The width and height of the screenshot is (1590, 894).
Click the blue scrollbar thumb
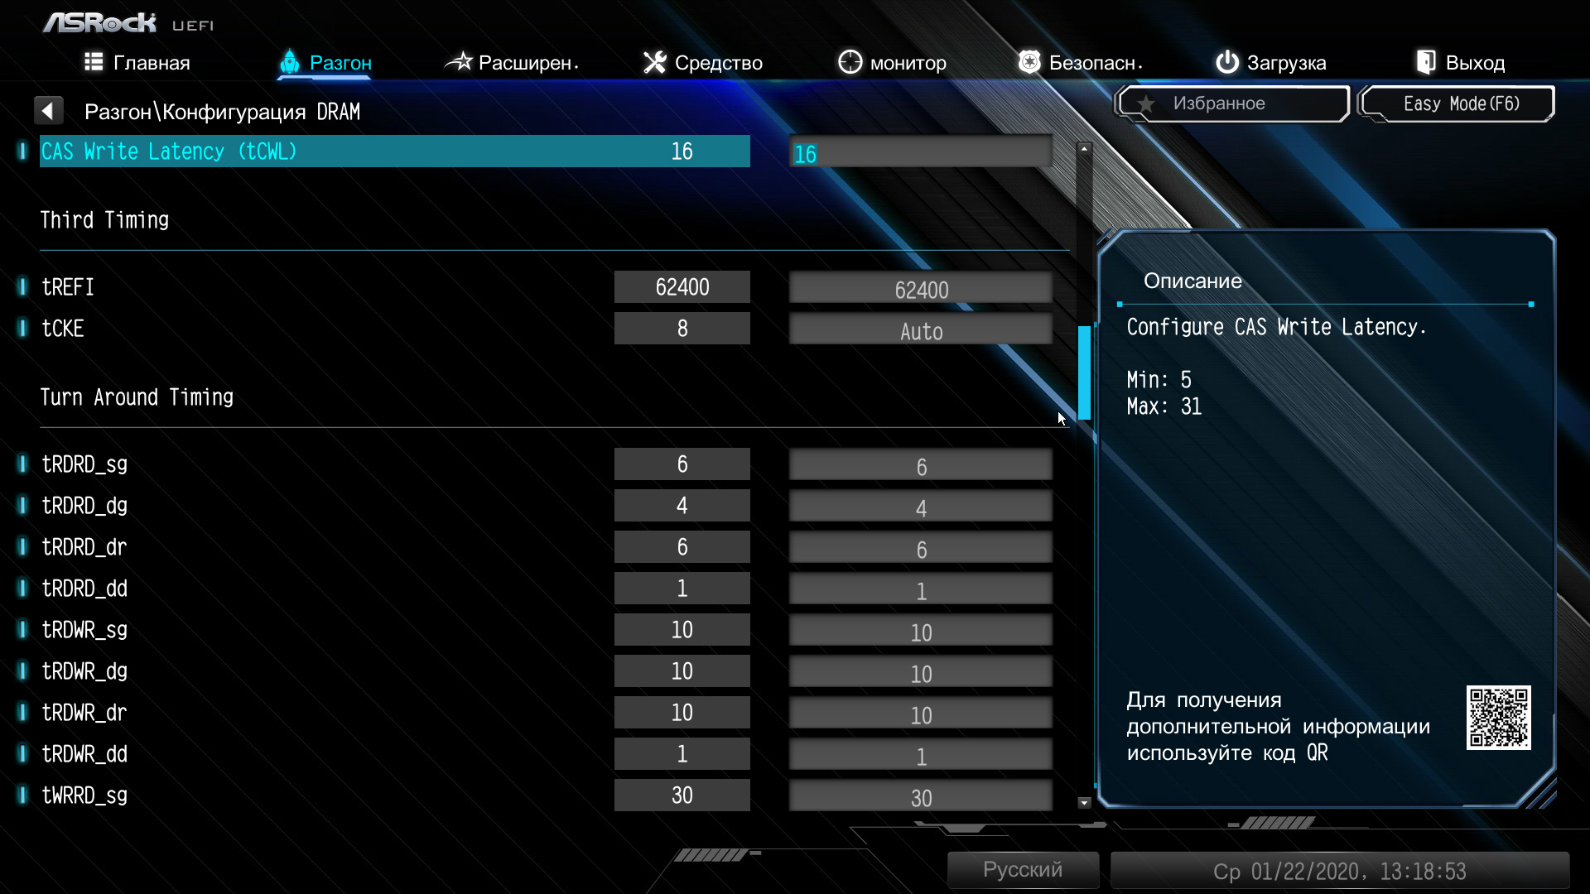click(x=1084, y=372)
